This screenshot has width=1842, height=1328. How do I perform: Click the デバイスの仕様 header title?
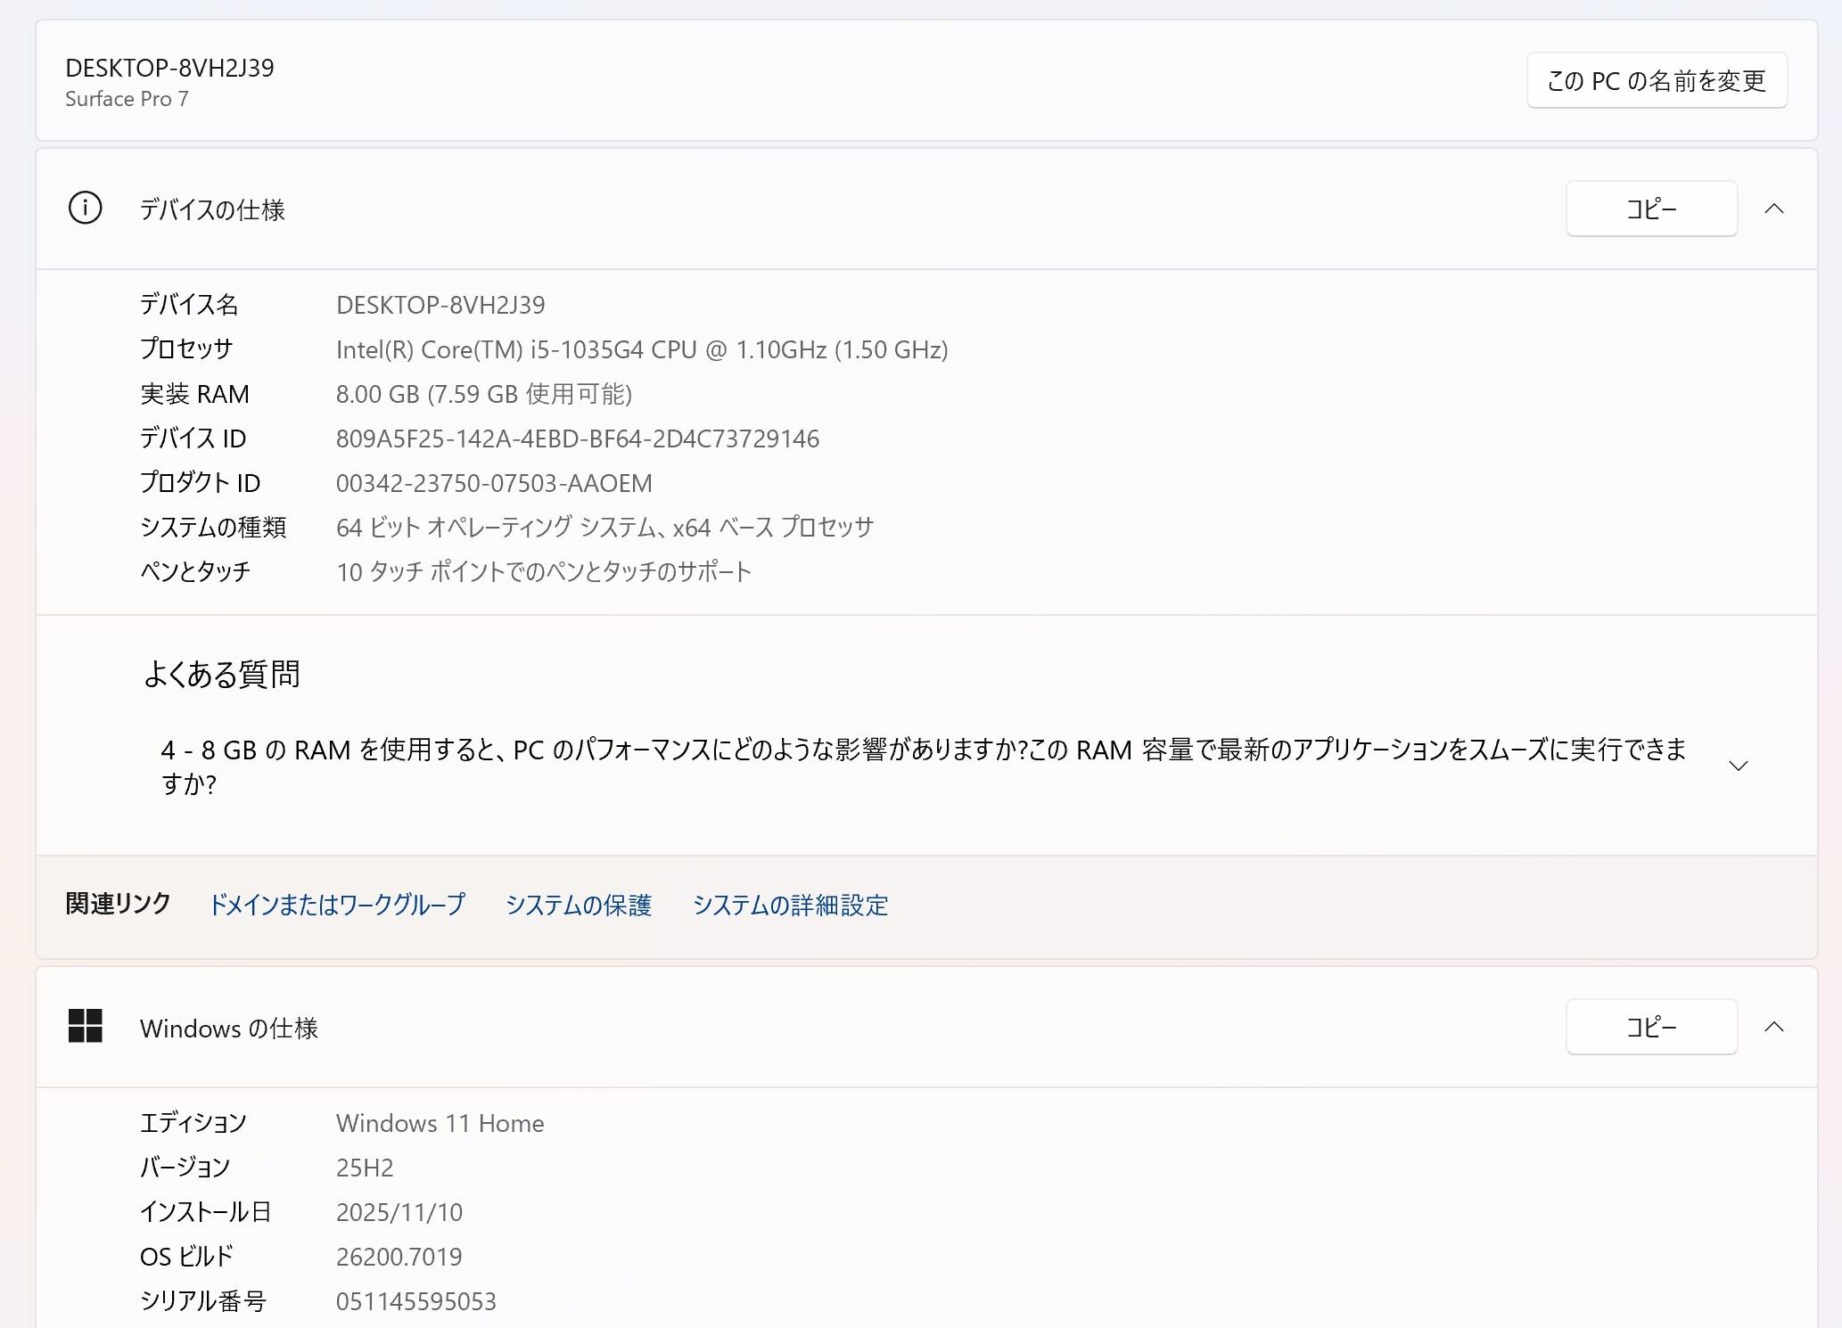tap(212, 209)
